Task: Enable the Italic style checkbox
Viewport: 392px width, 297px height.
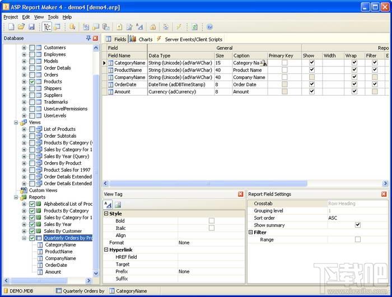Action: click(212, 228)
